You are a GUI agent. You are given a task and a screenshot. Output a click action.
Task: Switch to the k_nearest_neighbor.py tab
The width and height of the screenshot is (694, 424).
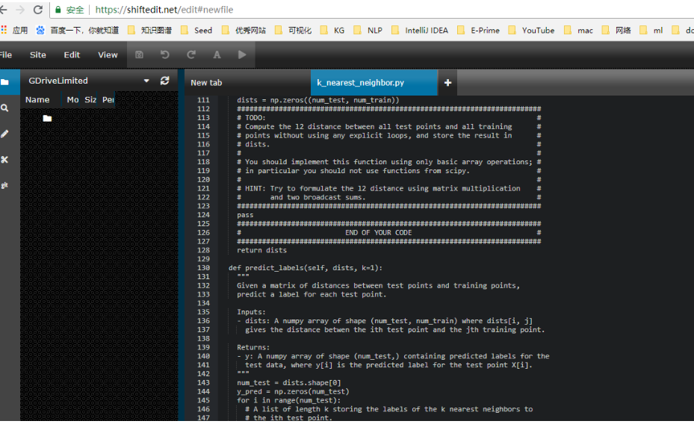(x=374, y=83)
